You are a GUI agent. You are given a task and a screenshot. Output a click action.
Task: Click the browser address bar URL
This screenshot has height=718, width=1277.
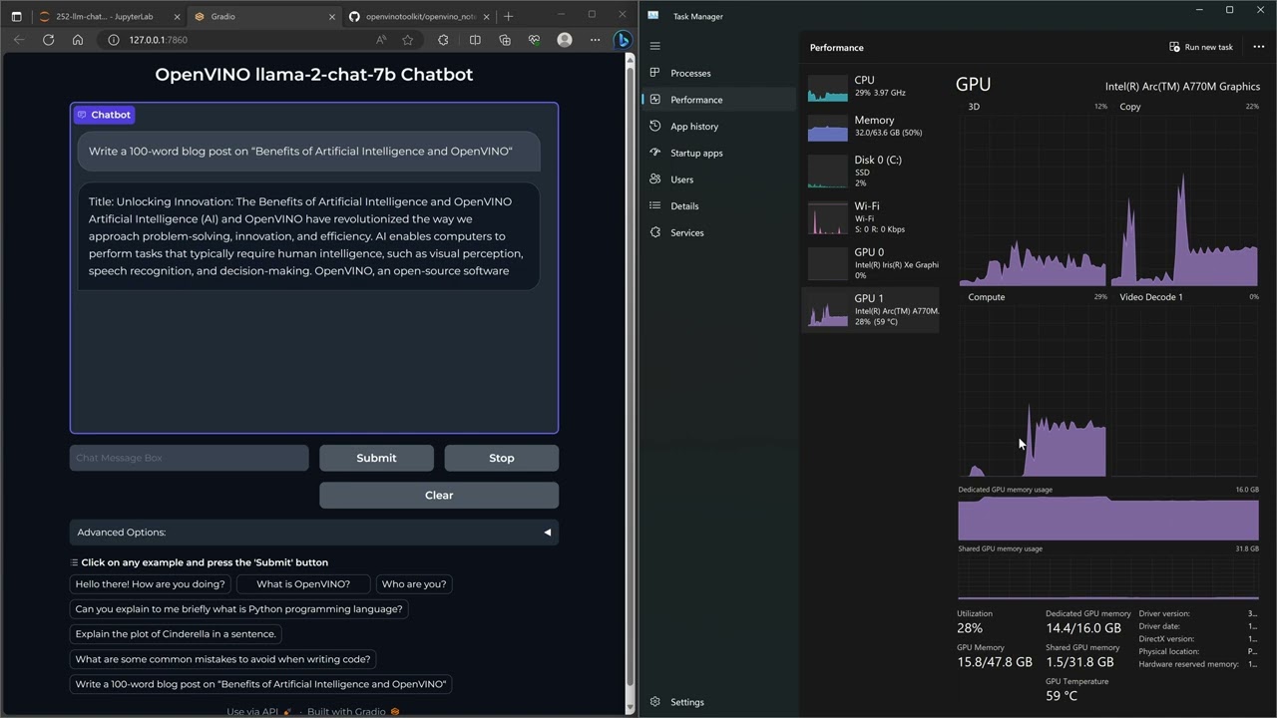158,40
